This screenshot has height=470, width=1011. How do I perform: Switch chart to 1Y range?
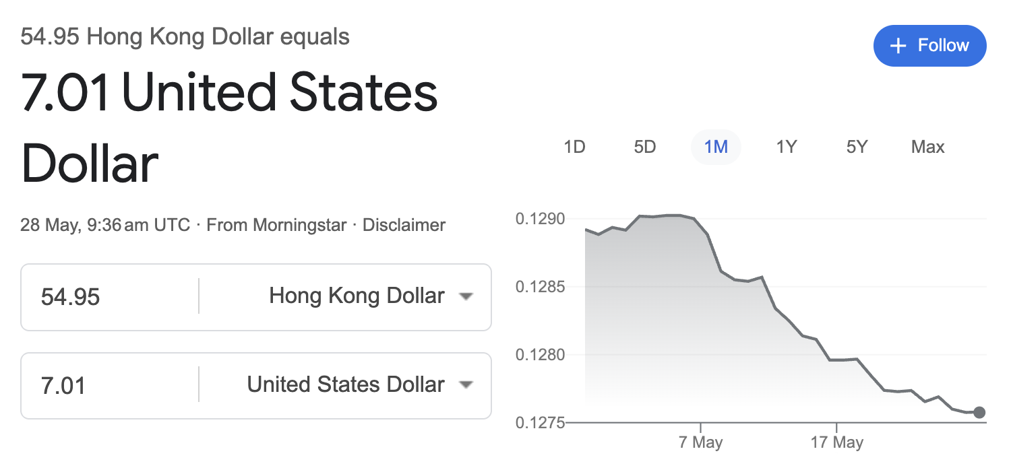pyautogui.click(x=787, y=147)
